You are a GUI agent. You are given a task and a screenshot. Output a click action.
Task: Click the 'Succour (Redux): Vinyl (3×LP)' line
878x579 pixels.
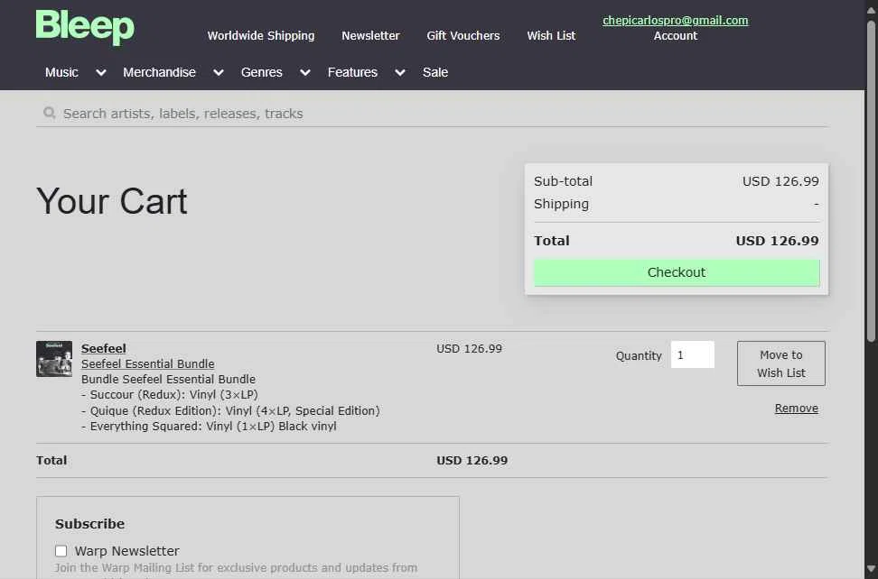(x=170, y=395)
